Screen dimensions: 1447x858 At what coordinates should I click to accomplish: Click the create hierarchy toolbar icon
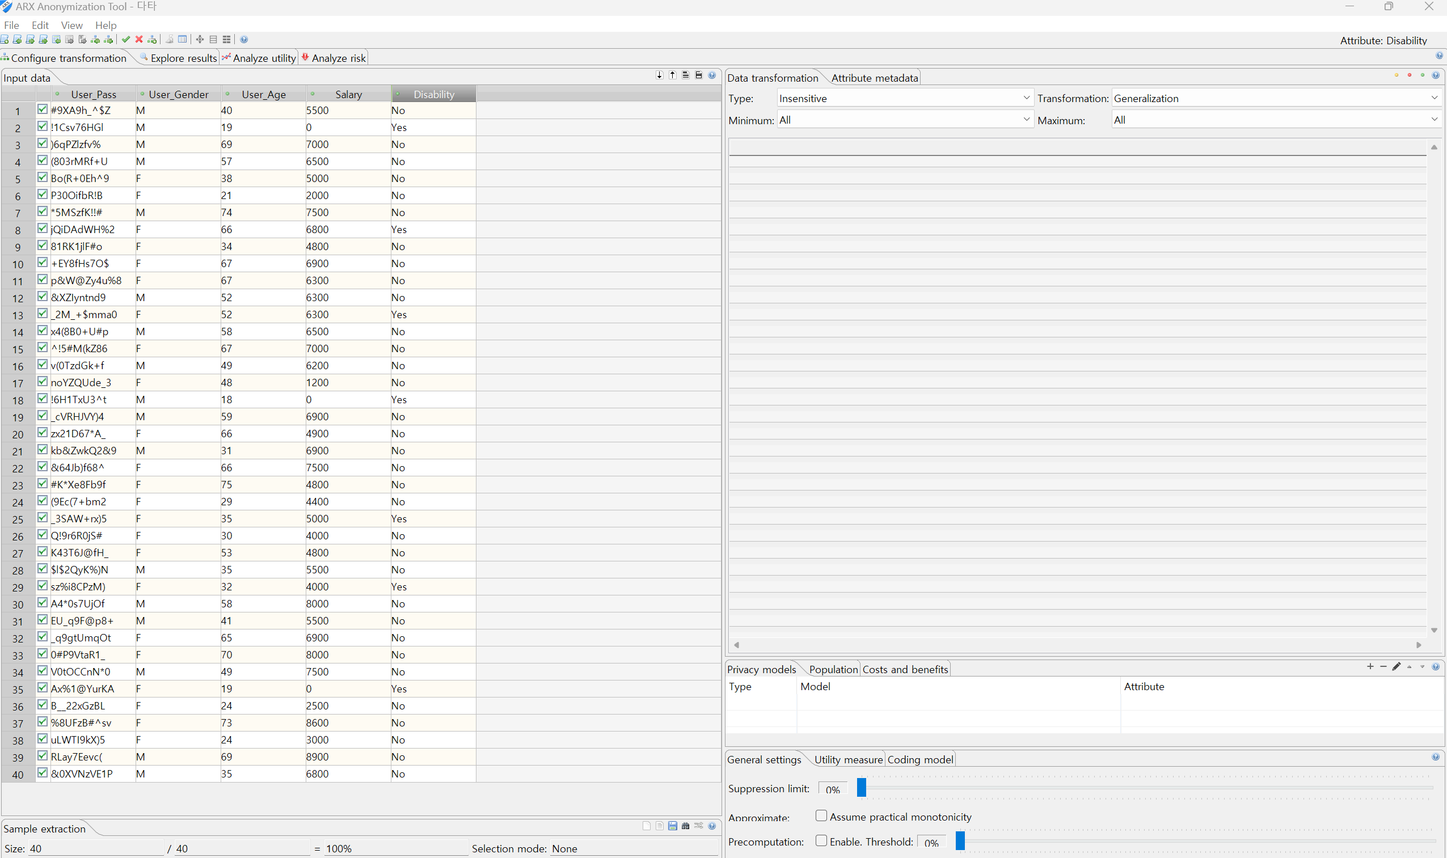pos(152,39)
